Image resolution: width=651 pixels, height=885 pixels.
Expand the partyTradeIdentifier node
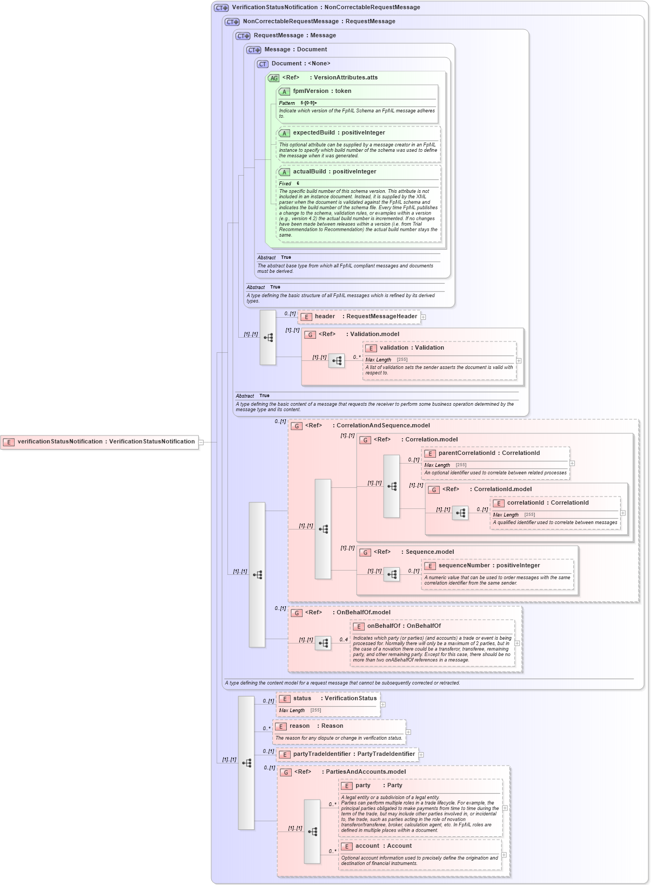[x=421, y=755]
